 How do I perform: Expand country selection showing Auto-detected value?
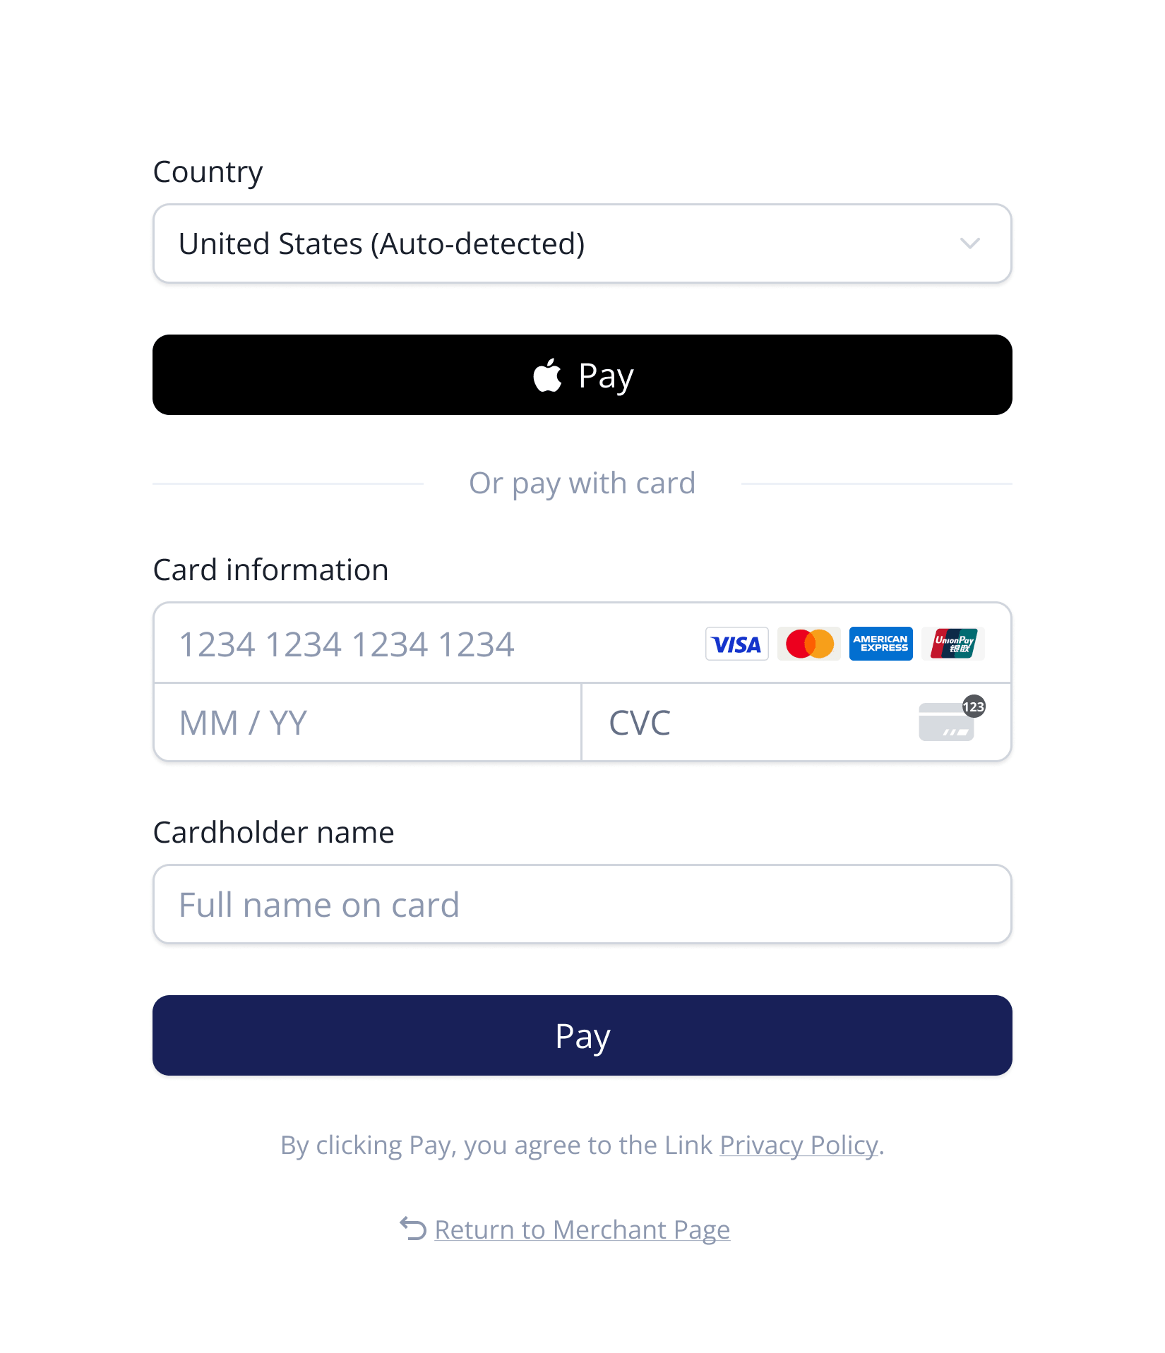(x=582, y=243)
